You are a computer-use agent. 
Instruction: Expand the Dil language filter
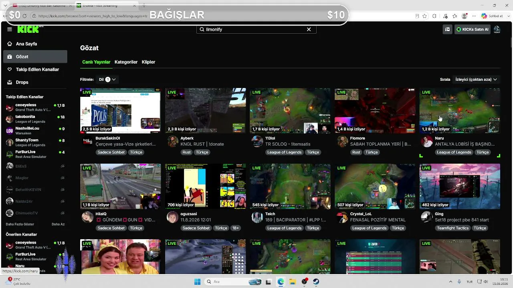107,80
